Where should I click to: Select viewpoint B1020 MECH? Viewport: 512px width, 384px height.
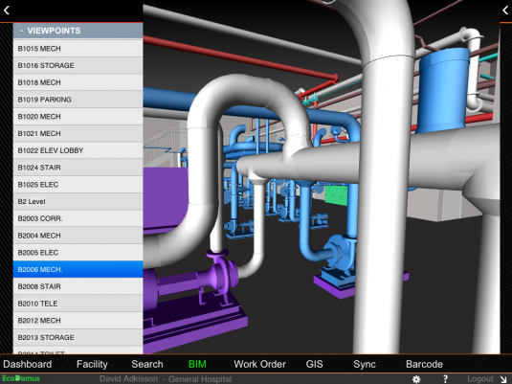pos(78,116)
